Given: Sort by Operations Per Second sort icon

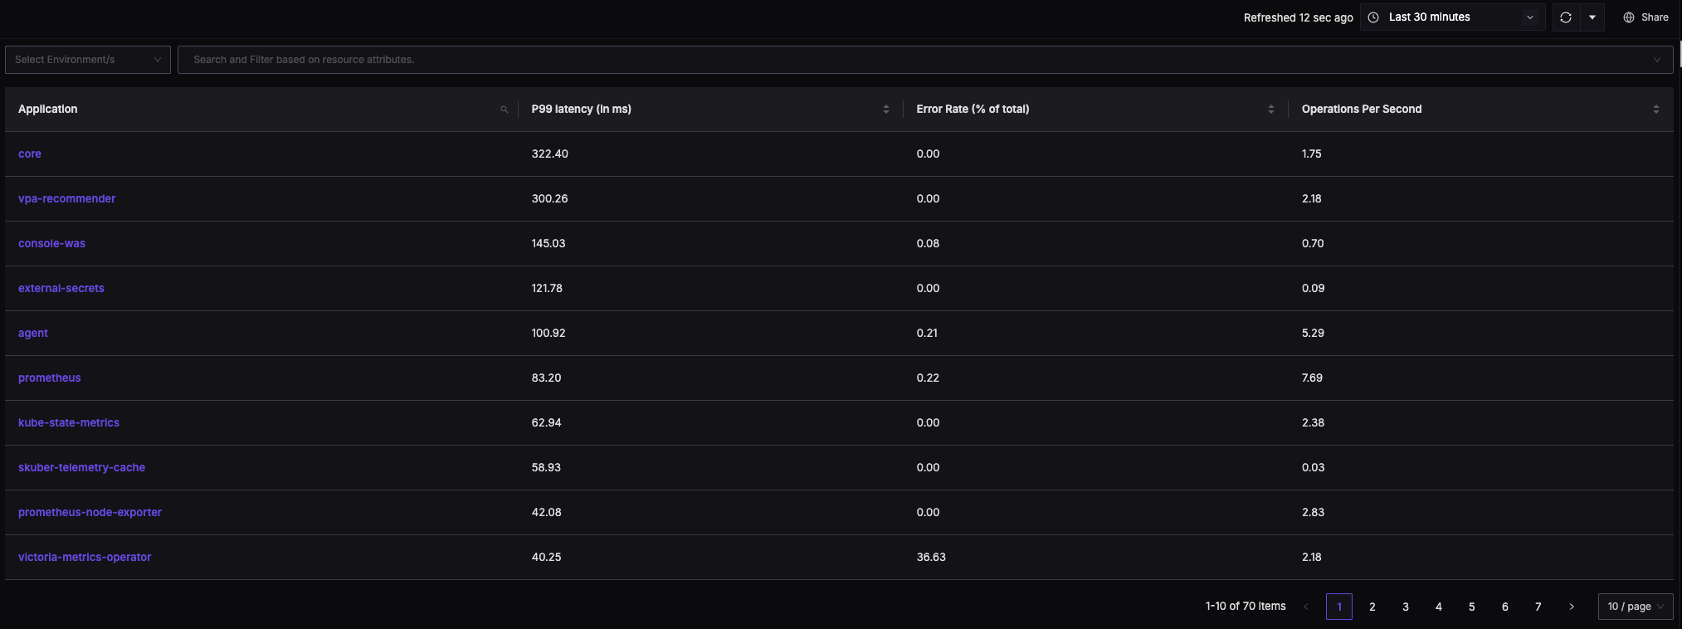Looking at the screenshot, I should (1655, 110).
